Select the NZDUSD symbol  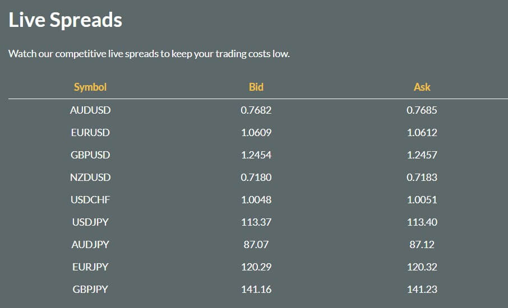point(90,178)
